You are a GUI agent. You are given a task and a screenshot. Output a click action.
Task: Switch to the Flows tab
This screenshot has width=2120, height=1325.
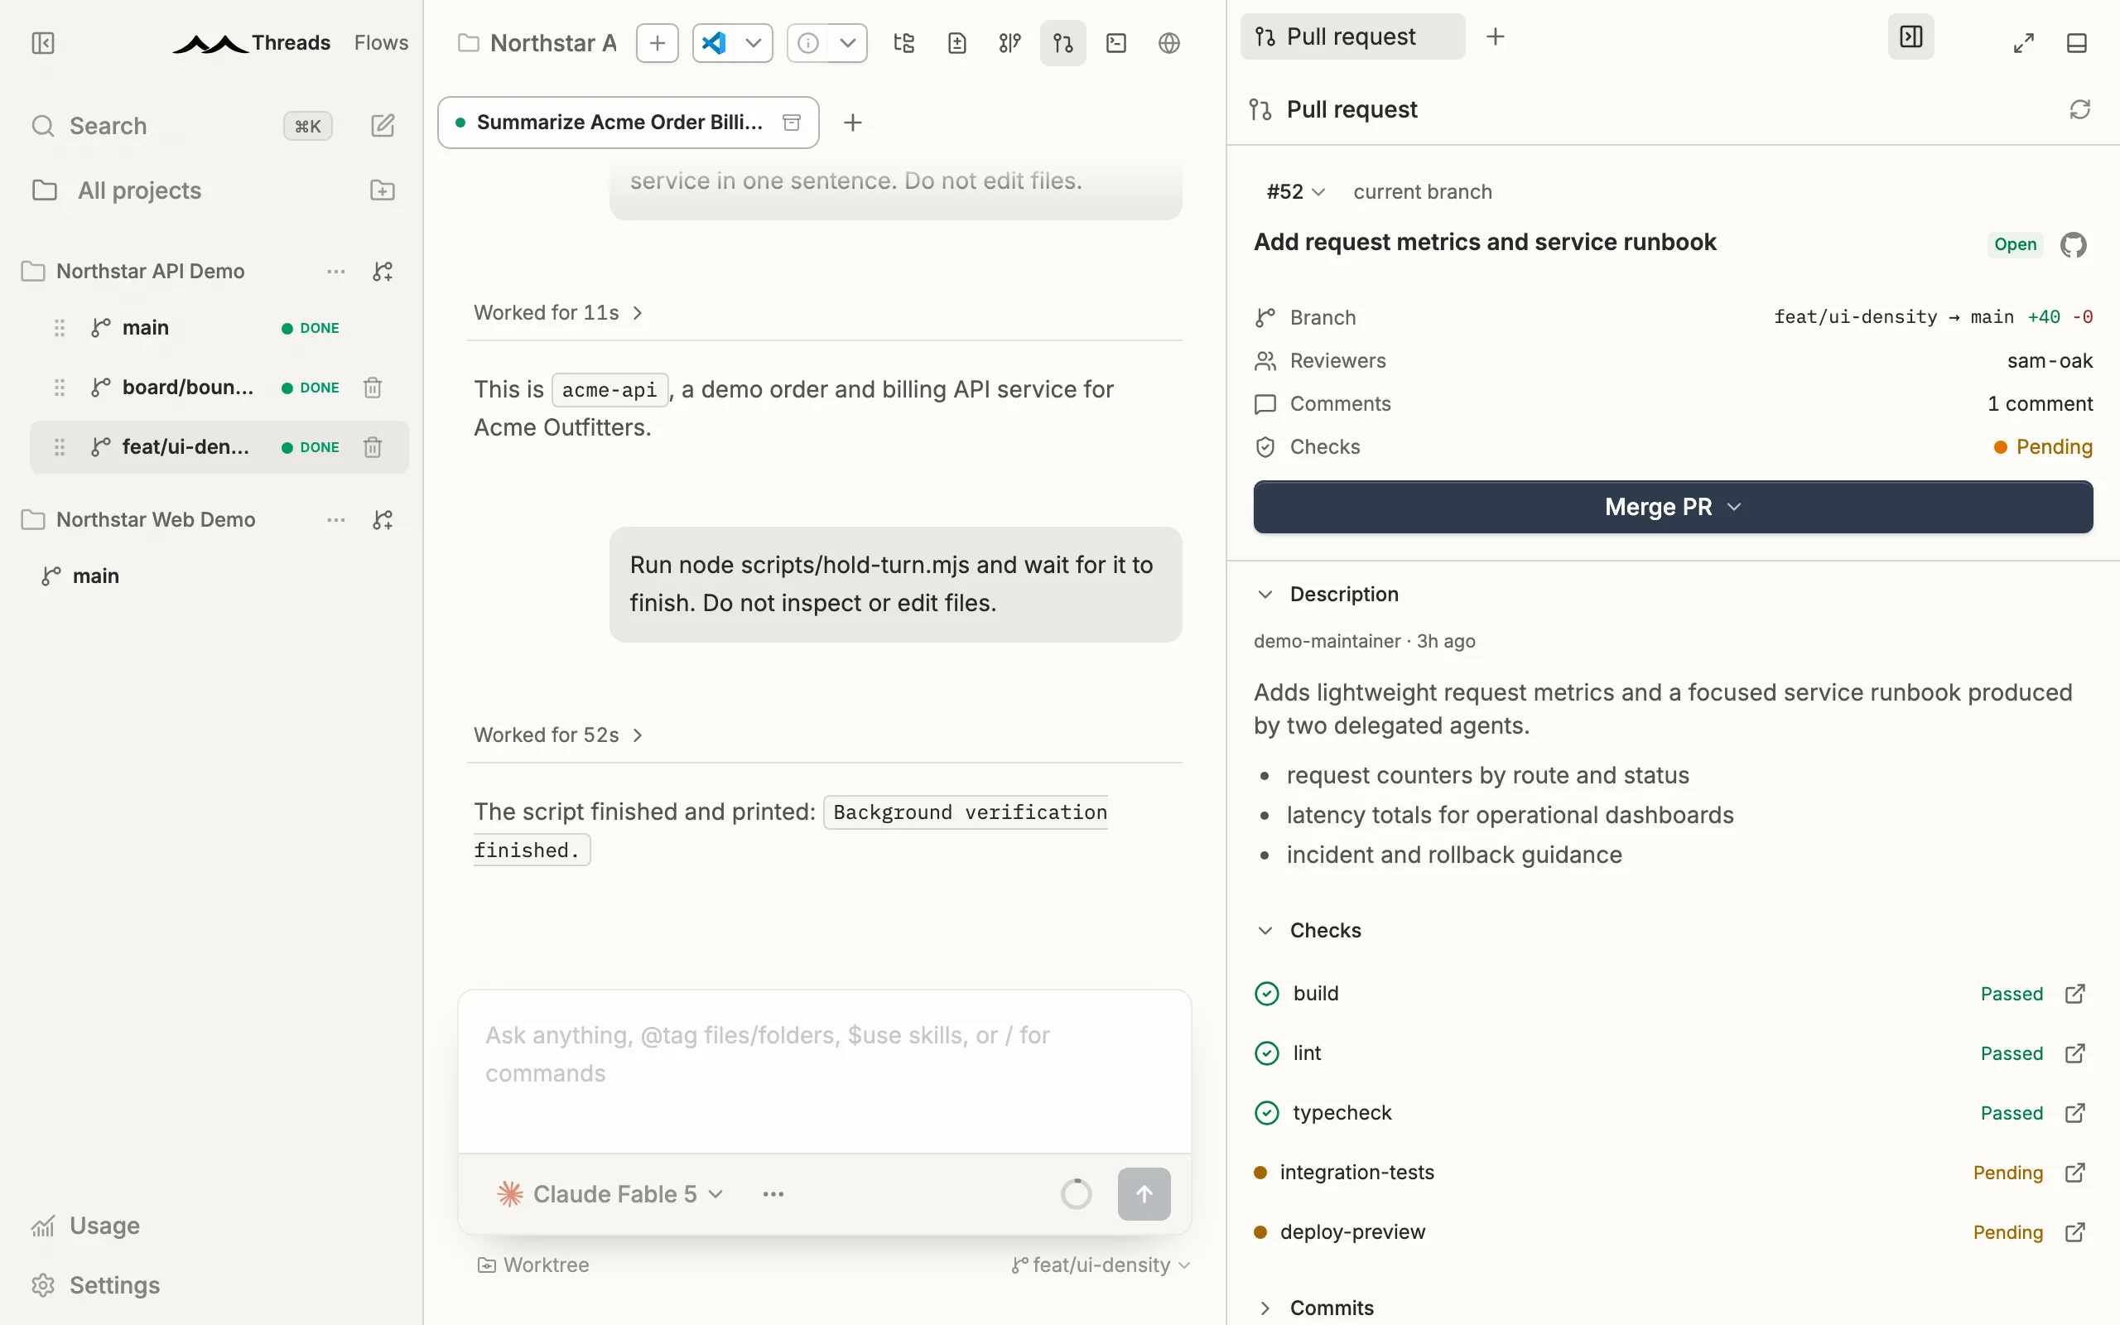pyautogui.click(x=381, y=43)
